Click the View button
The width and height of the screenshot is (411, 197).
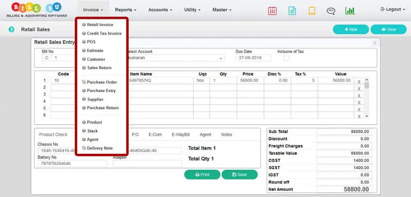tap(388, 29)
